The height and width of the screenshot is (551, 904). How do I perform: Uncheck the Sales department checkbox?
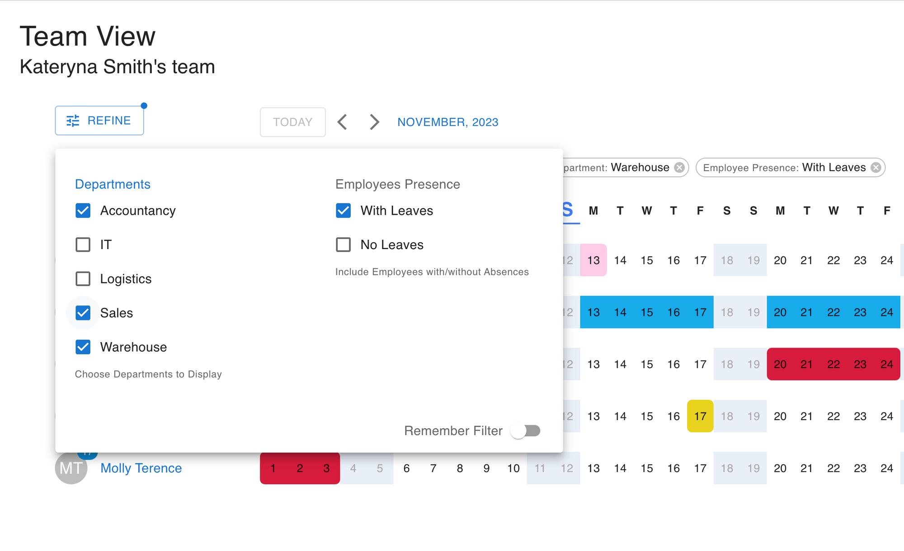coord(83,313)
